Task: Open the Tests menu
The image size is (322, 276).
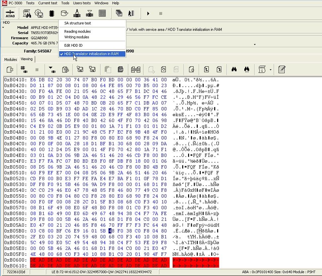Action: [x=30, y=3]
